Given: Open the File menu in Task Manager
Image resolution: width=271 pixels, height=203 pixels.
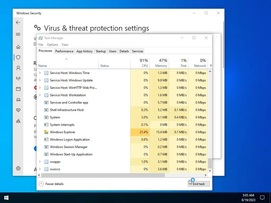Looking at the screenshot, I should point(41,44).
